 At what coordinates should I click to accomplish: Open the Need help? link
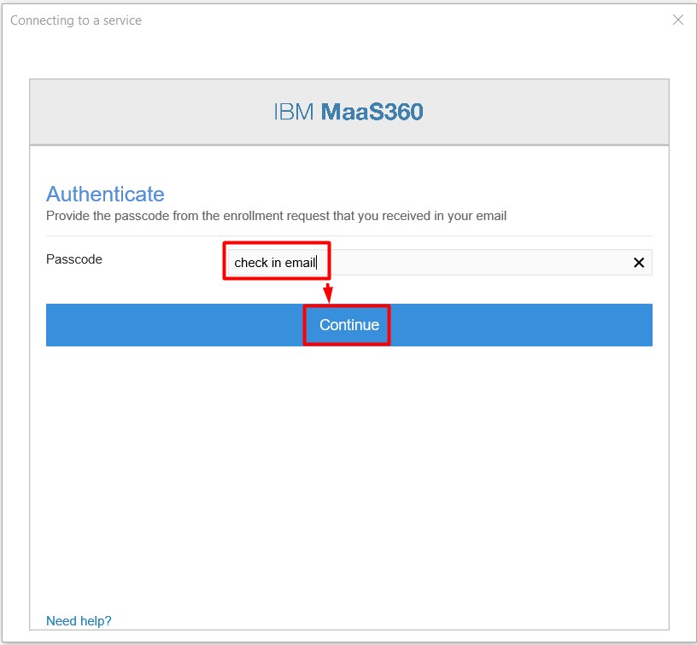(79, 620)
